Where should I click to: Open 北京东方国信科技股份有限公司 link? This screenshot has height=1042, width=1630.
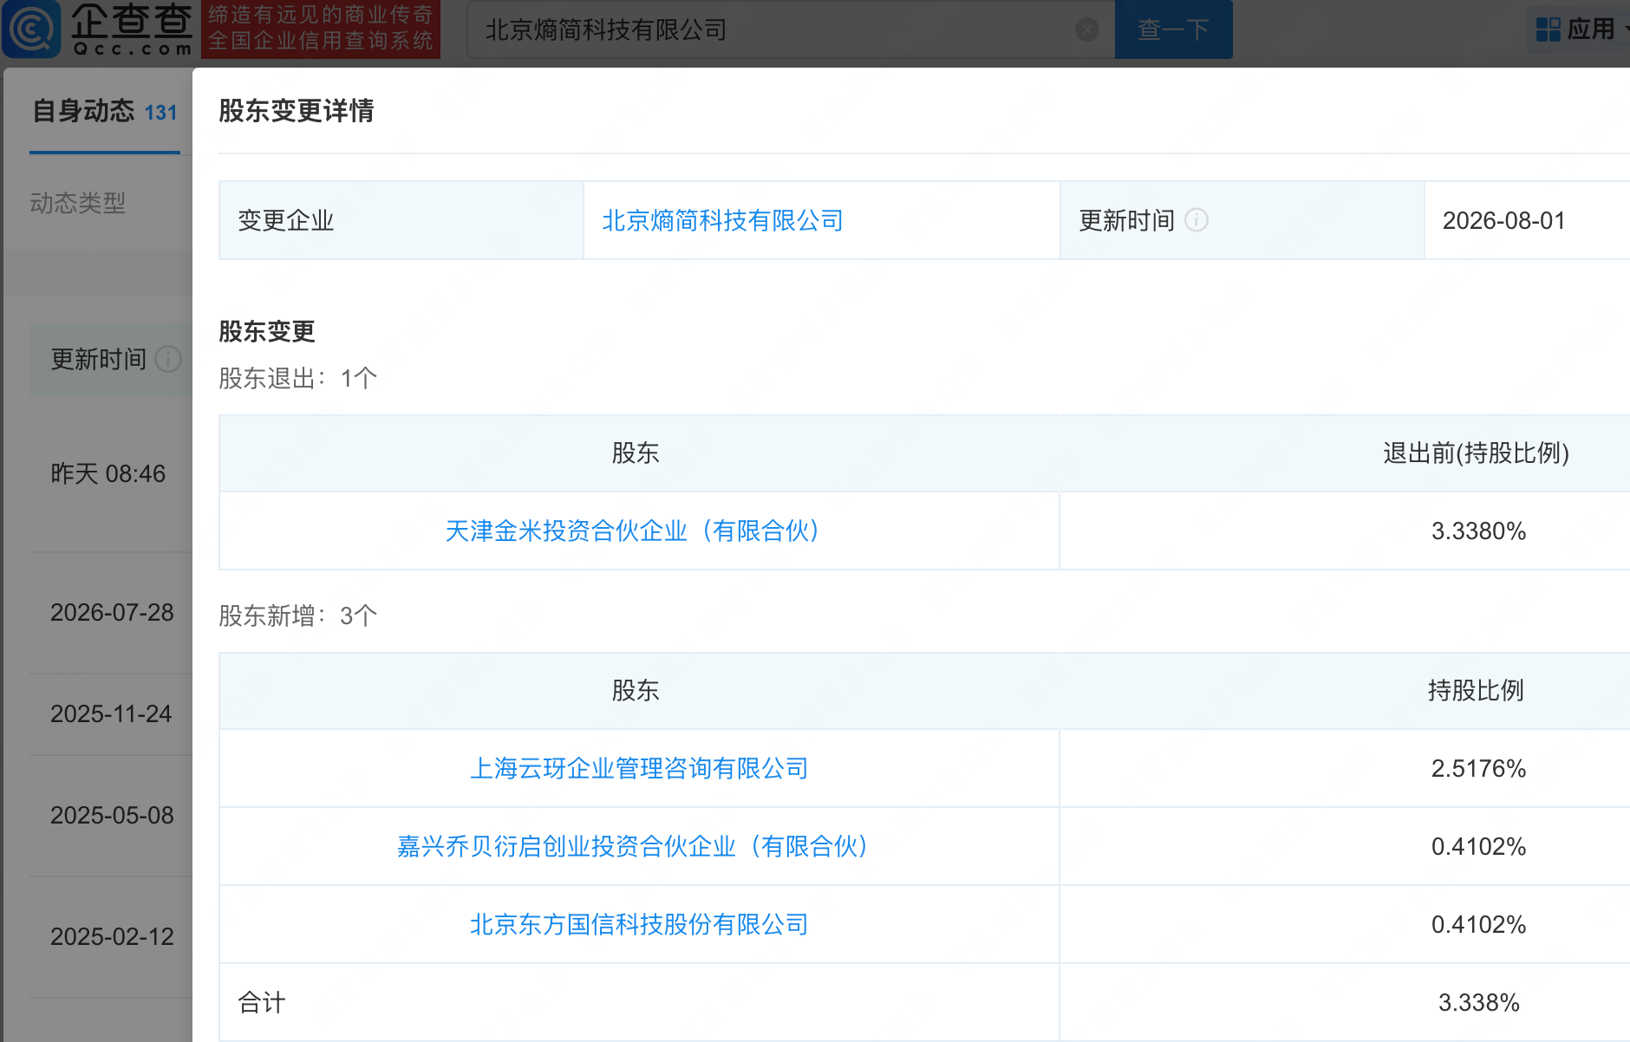pos(639,924)
